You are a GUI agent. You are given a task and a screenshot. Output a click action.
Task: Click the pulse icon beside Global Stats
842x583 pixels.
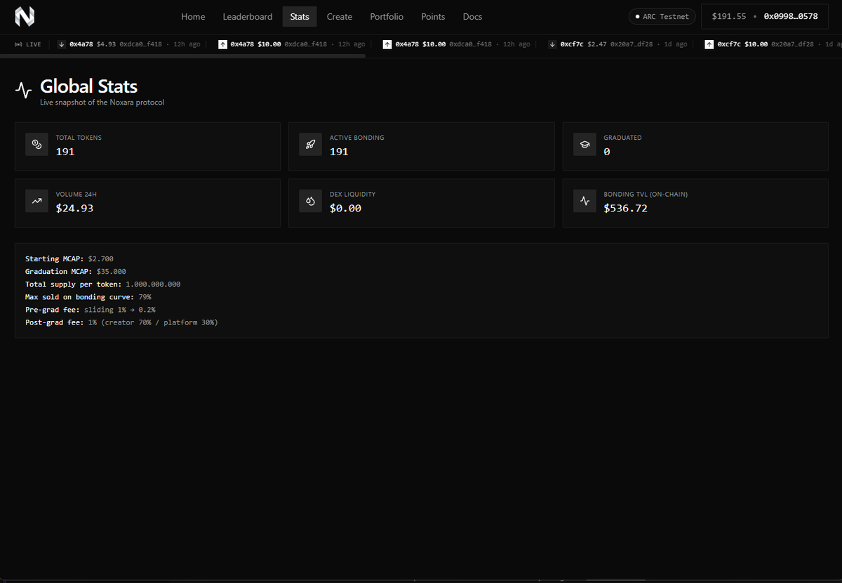tap(24, 91)
